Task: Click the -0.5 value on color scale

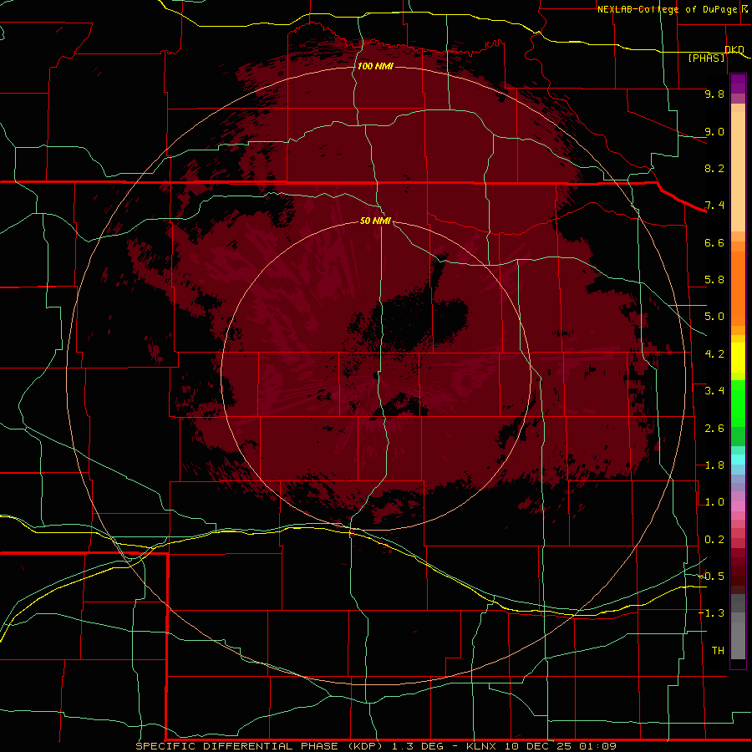Action: 711,577
